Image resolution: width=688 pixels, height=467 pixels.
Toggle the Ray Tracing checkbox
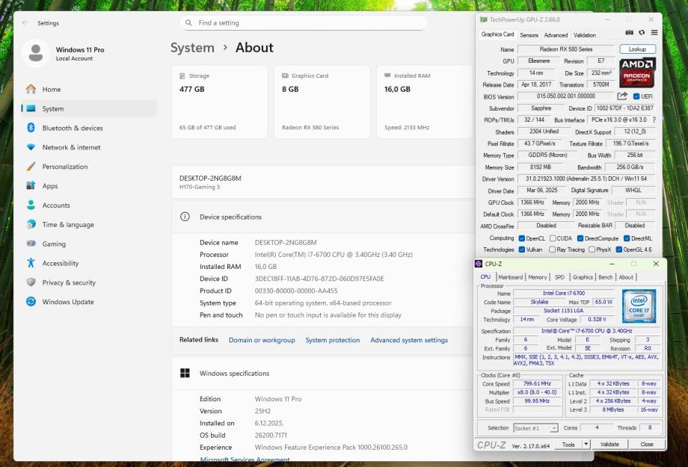pos(553,250)
